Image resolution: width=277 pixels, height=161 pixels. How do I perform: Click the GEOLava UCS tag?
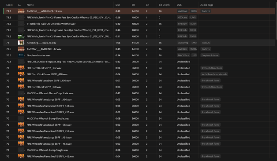coord(183,18)
